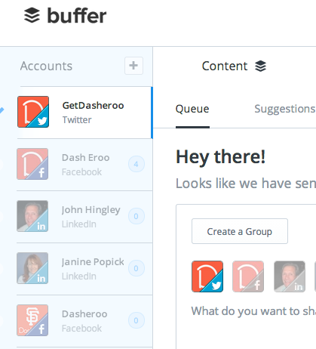The image size is (316, 349).
Task: Click the Content stack icon
Action: [x=260, y=66]
